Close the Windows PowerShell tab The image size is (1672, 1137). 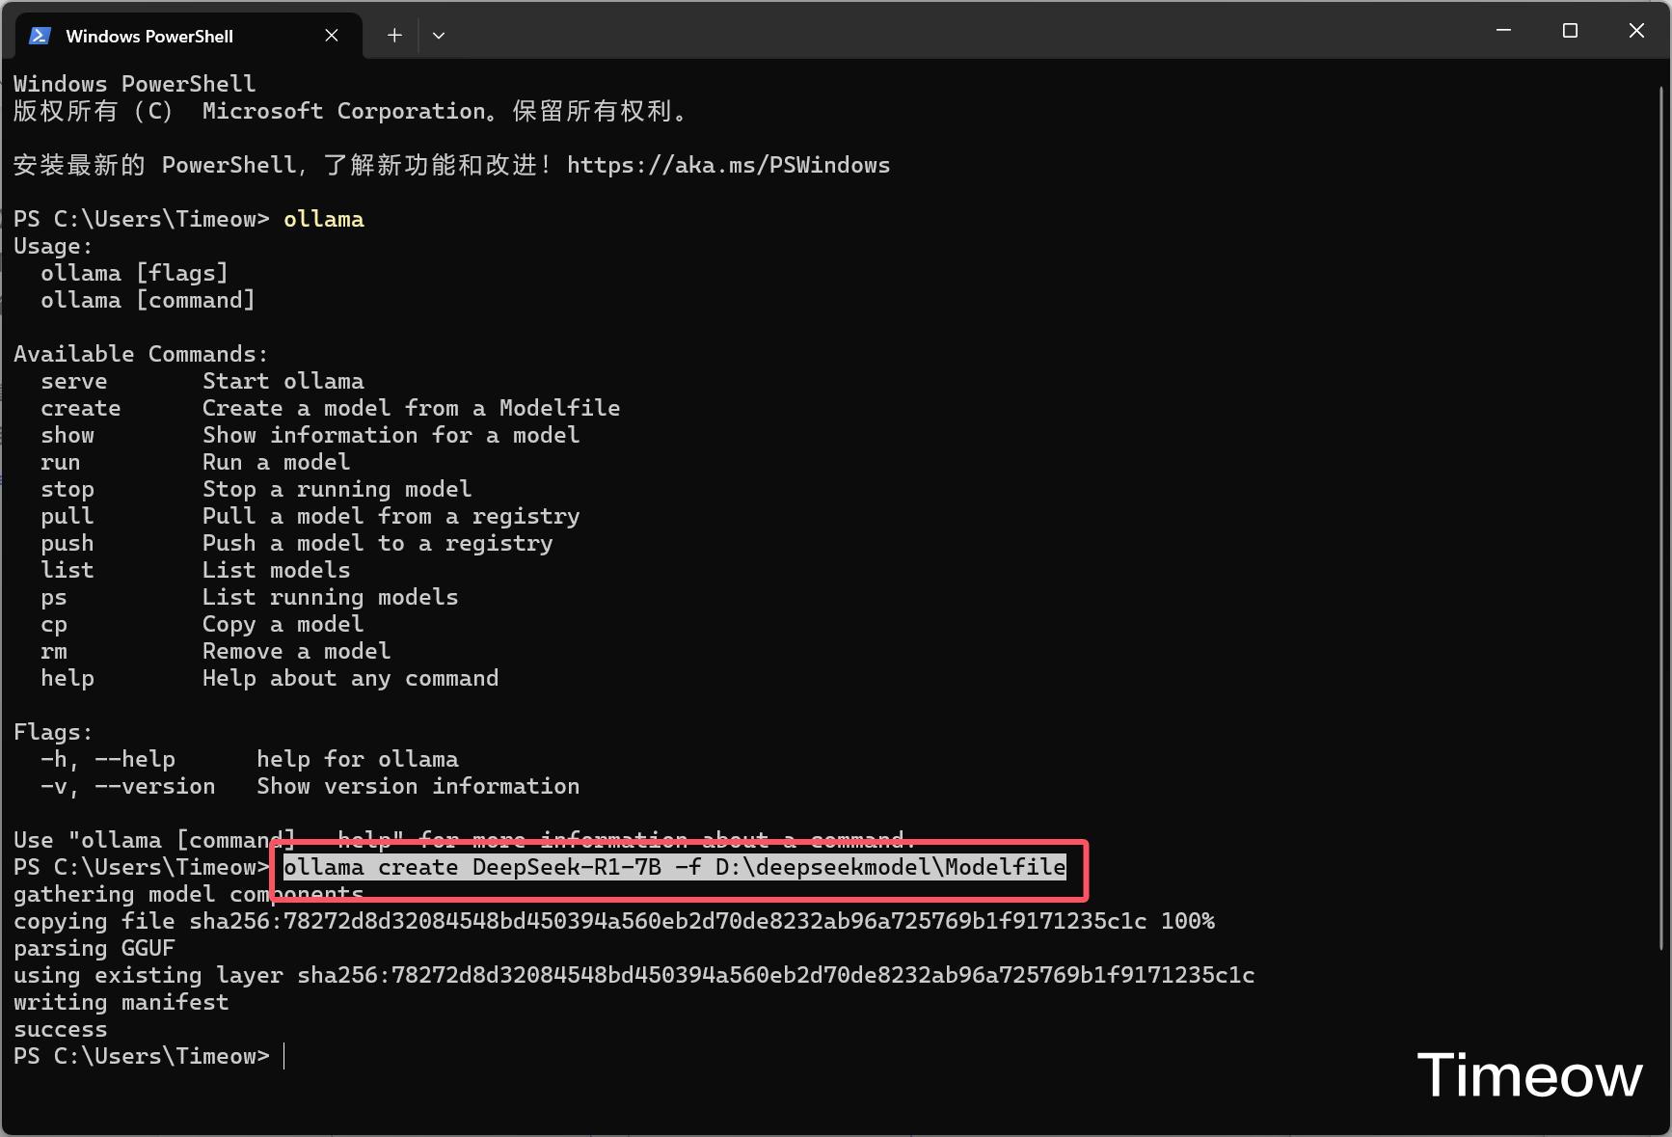pos(332,36)
